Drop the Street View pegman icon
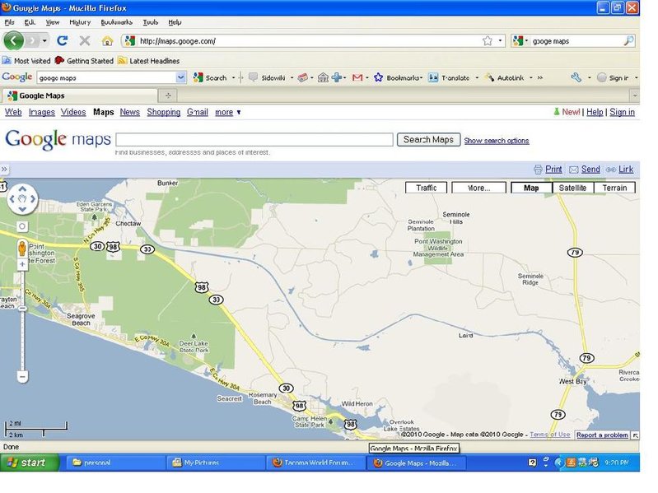Screen dimensions: 658x493 (22, 249)
